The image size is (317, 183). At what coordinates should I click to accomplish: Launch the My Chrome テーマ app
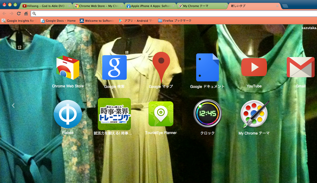coord(254,114)
